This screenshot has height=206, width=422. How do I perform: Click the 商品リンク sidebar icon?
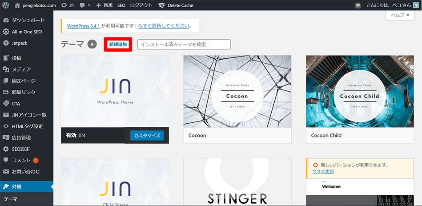tap(6, 92)
